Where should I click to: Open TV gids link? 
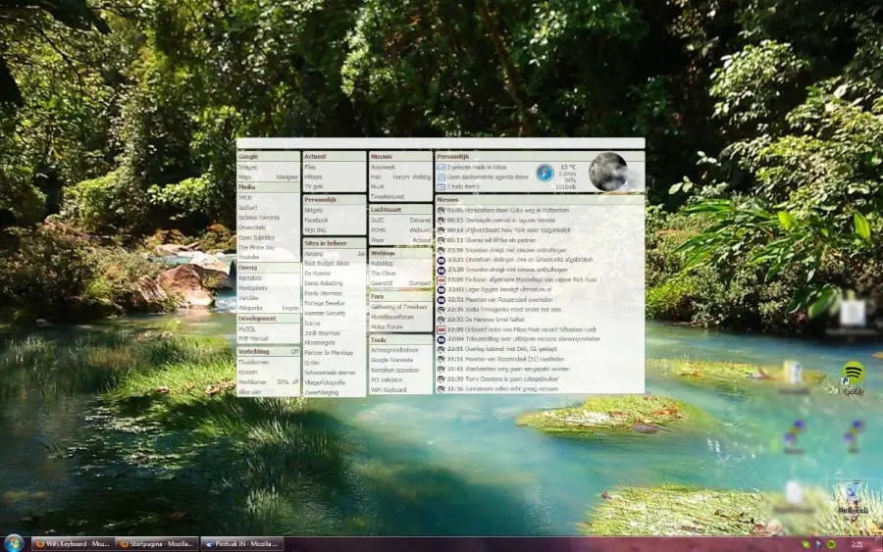pos(314,187)
